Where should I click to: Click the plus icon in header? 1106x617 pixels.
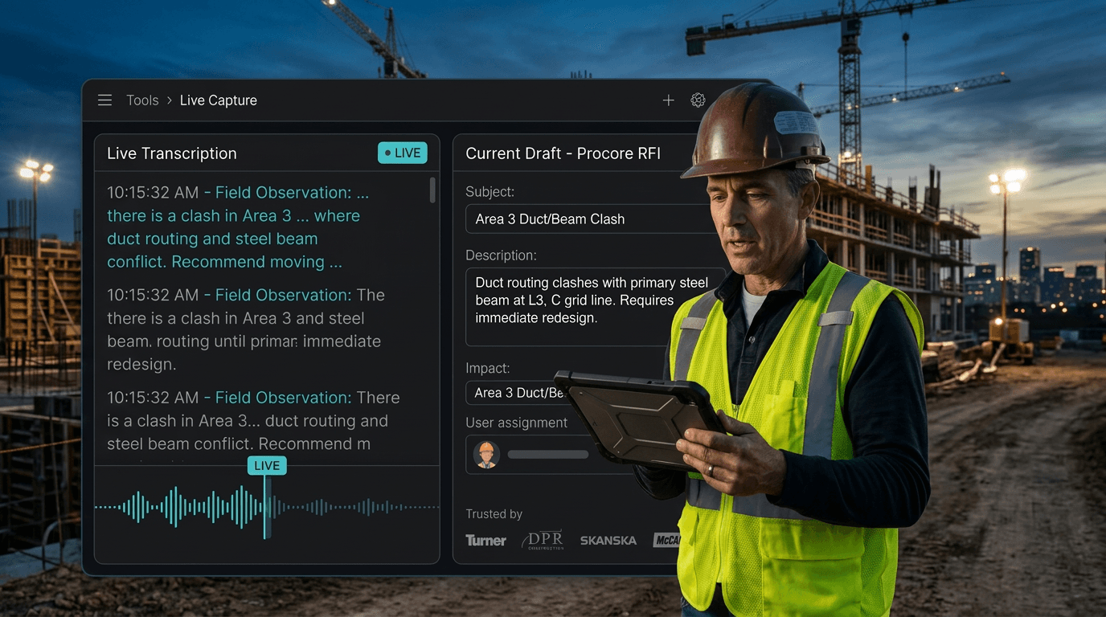click(x=668, y=100)
